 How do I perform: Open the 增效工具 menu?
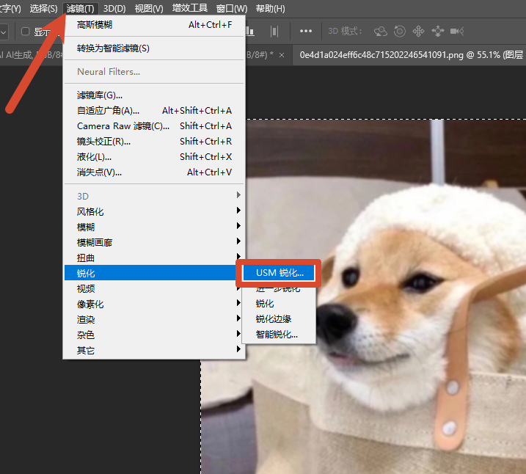point(190,8)
